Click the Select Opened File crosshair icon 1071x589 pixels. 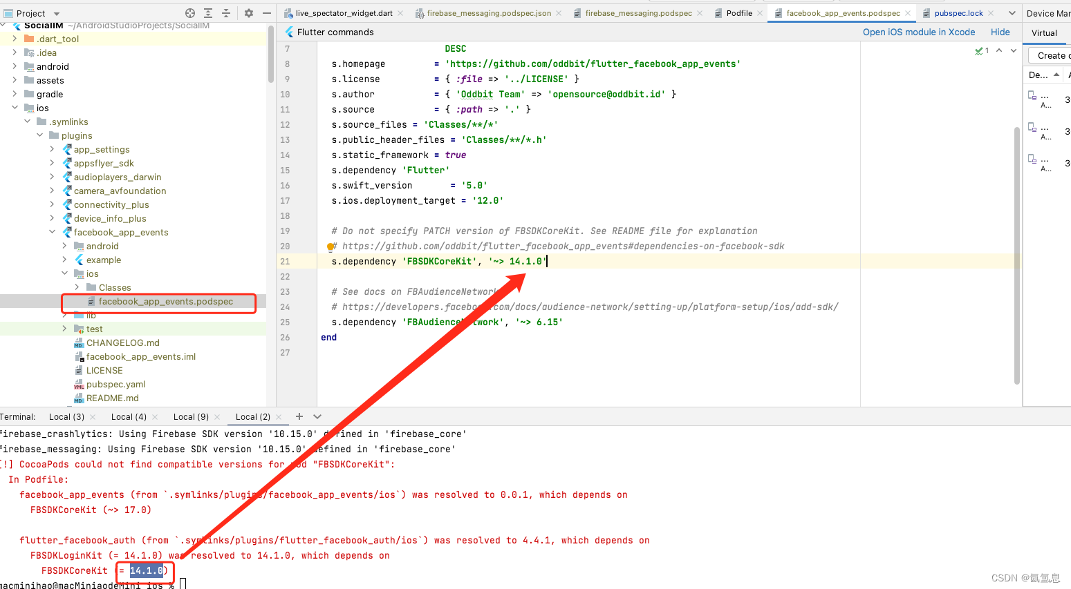pyautogui.click(x=190, y=13)
